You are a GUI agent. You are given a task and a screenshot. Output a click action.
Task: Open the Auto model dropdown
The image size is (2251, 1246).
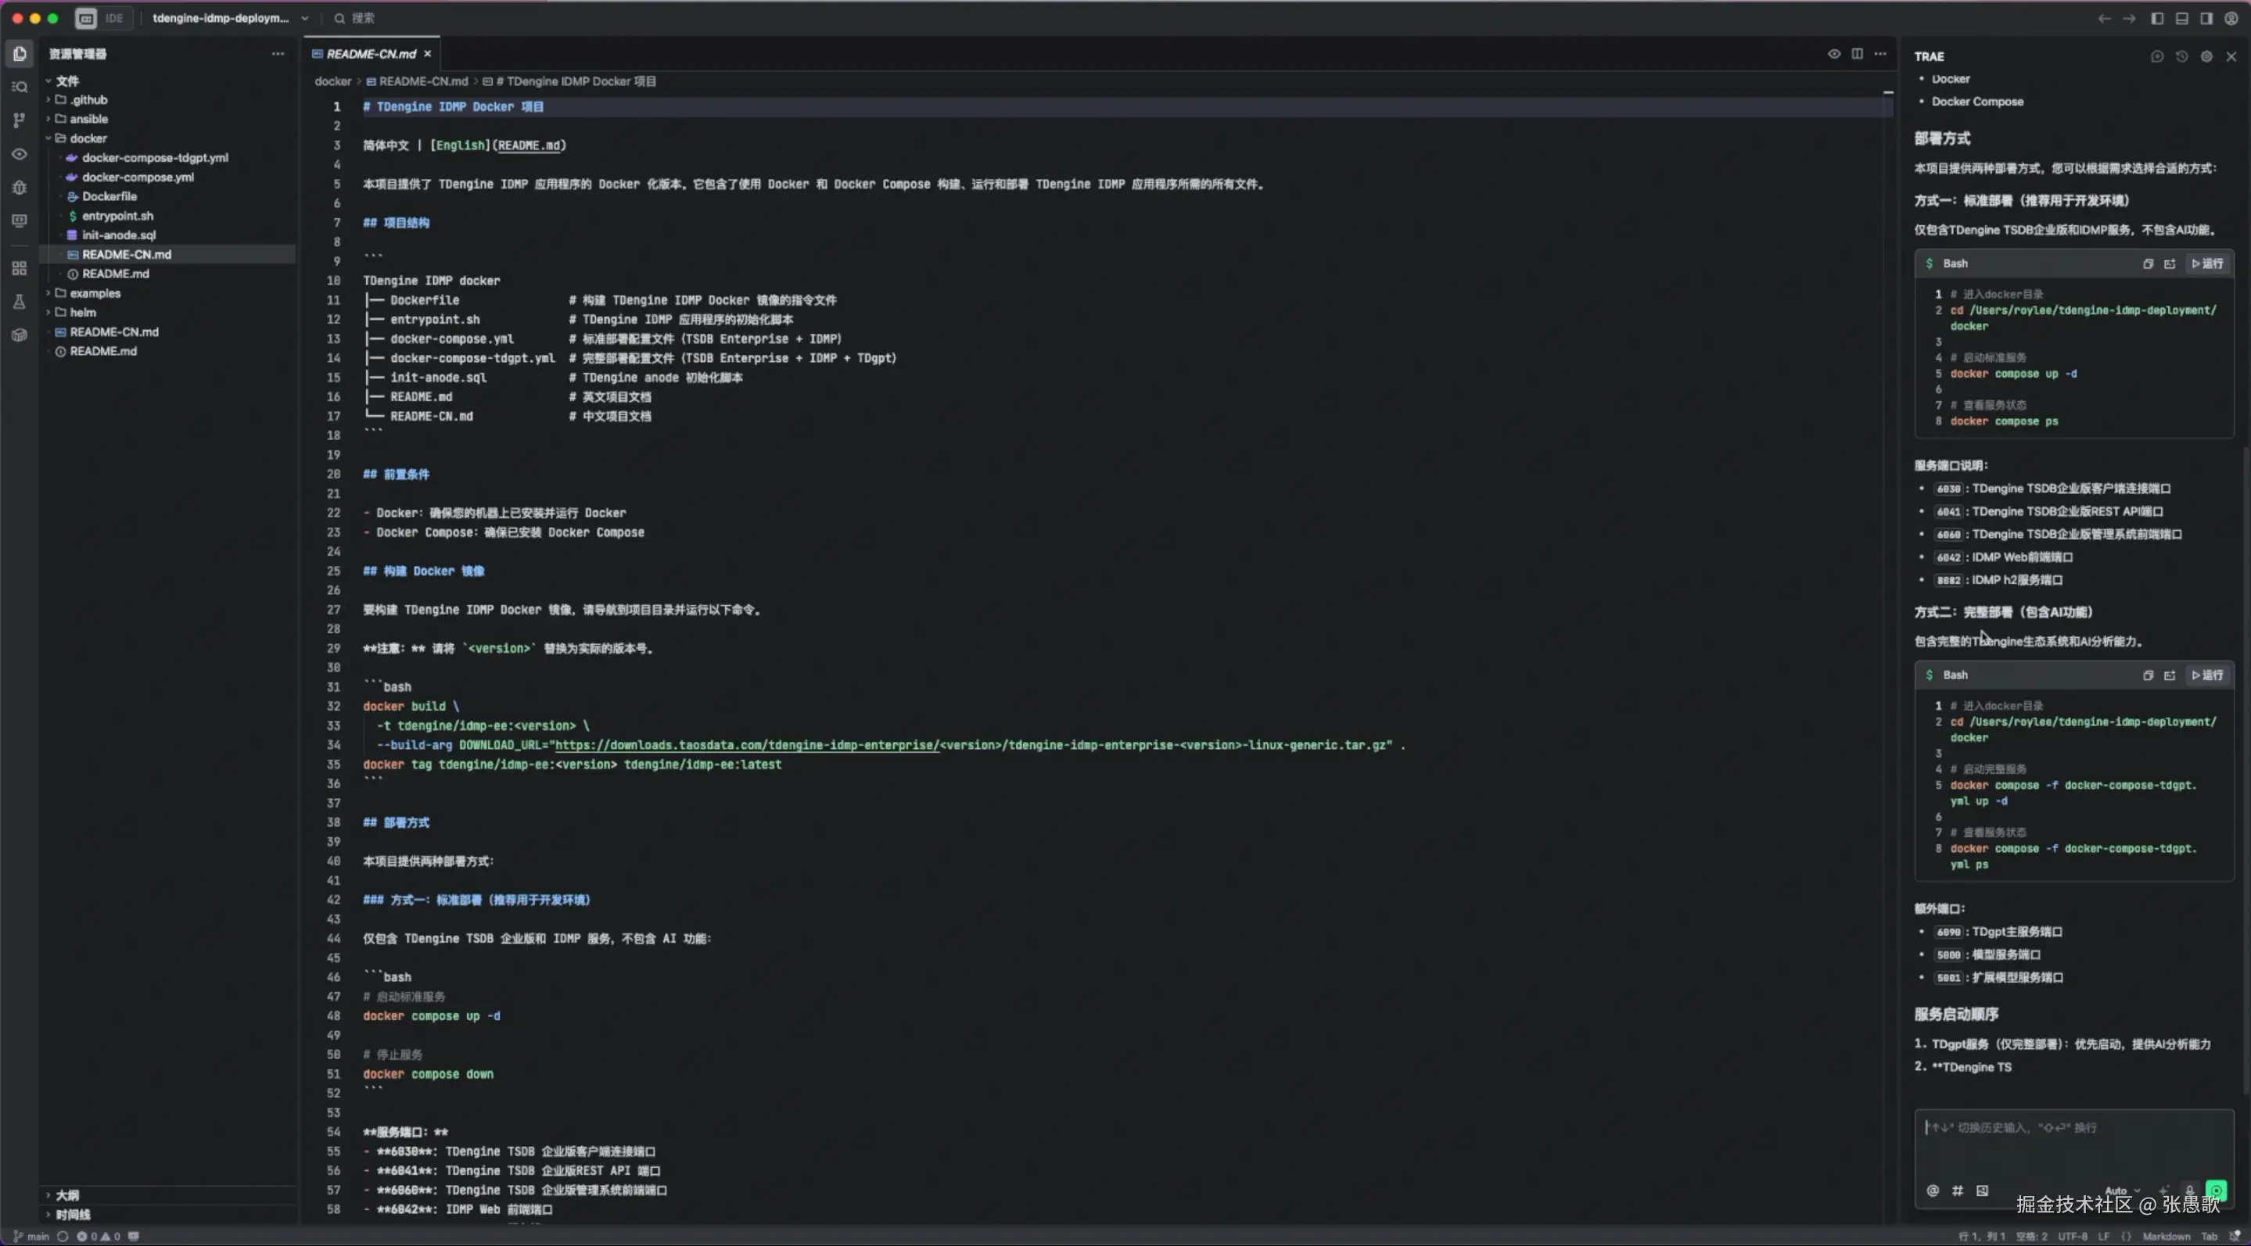coord(2121,1191)
